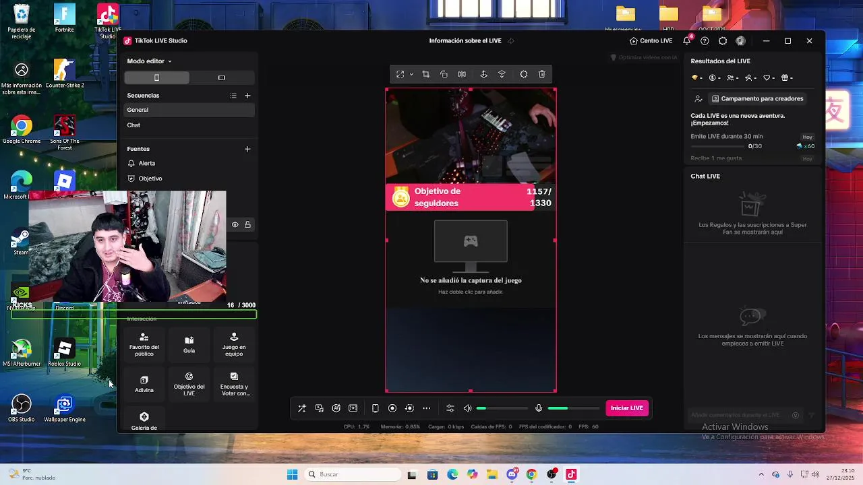The width and height of the screenshot is (863, 485).
Task: Click the add-screen frame icon
Action: pos(353,408)
